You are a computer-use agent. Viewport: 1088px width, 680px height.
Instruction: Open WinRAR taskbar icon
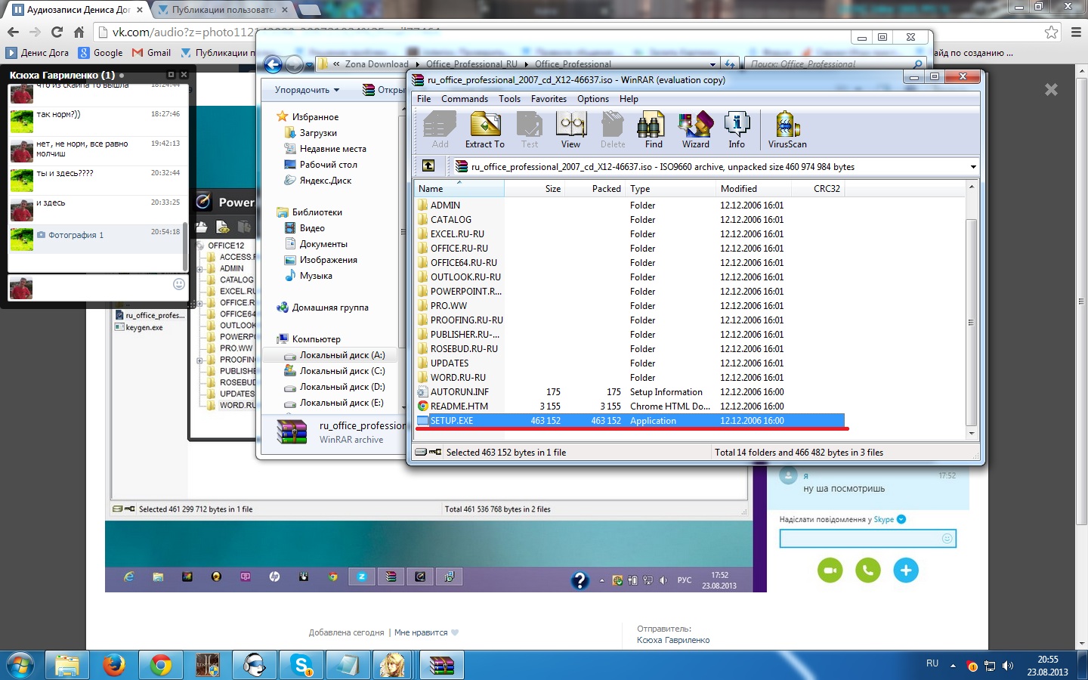click(442, 666)
